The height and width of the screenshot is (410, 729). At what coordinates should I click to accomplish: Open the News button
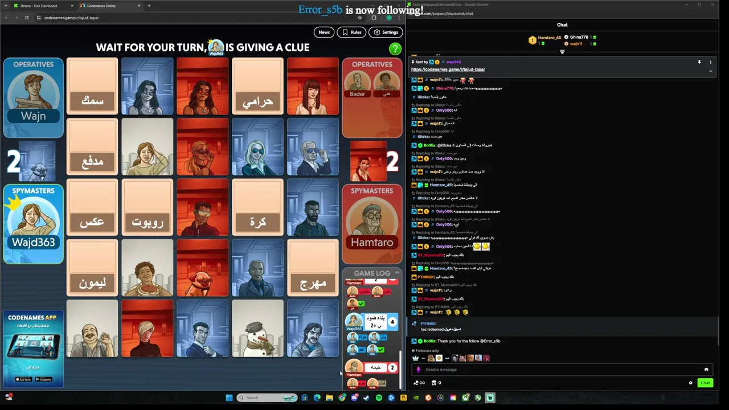(324, 32)
